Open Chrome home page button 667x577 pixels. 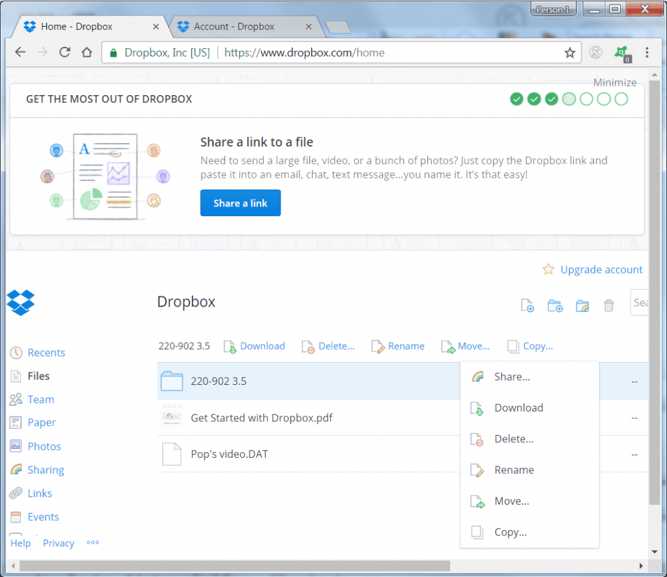coord(87,52)
